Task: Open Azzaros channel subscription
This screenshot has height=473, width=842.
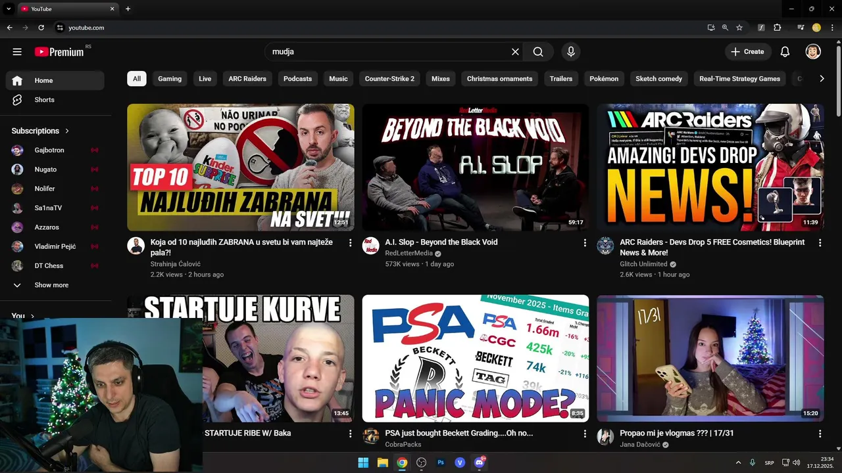Action: (55, 227)
